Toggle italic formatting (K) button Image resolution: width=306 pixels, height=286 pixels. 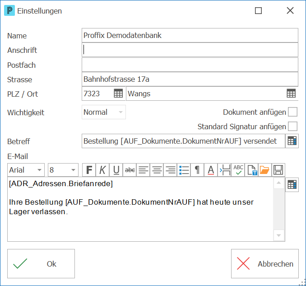point(102,170)
